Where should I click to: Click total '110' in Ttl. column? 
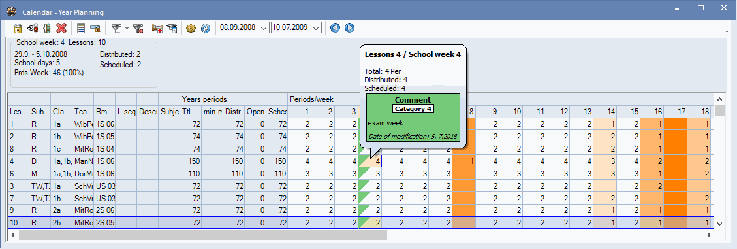click(191, 173)
